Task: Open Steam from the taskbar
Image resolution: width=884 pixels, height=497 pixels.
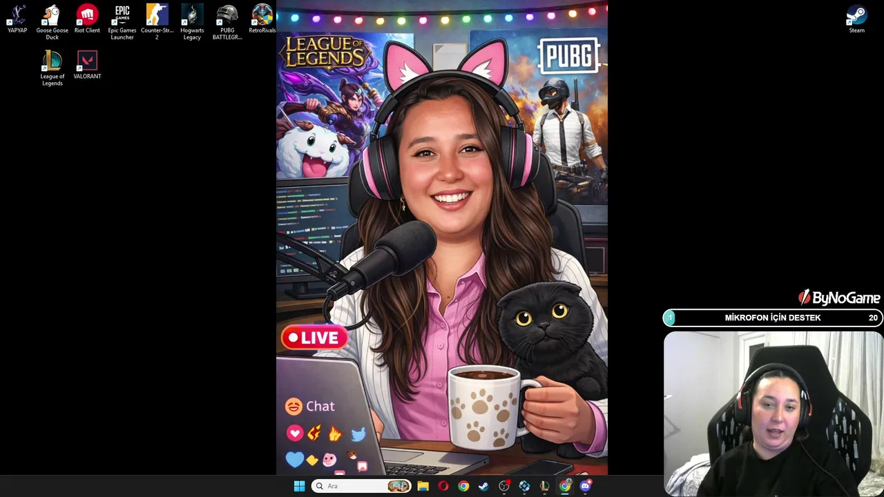Action: click(x=483, y=486)
